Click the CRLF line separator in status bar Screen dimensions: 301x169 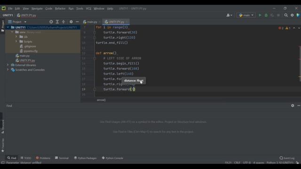pyautogui.click(x=237, y=163)
